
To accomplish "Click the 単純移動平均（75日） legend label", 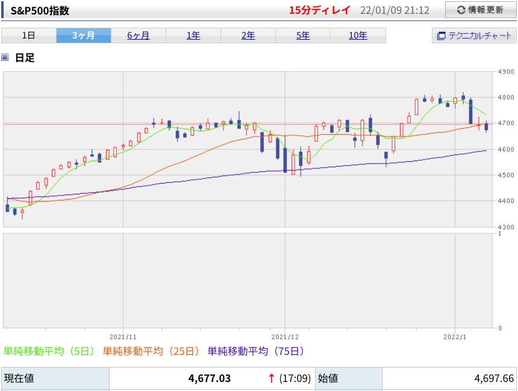I will coord(256,351).
